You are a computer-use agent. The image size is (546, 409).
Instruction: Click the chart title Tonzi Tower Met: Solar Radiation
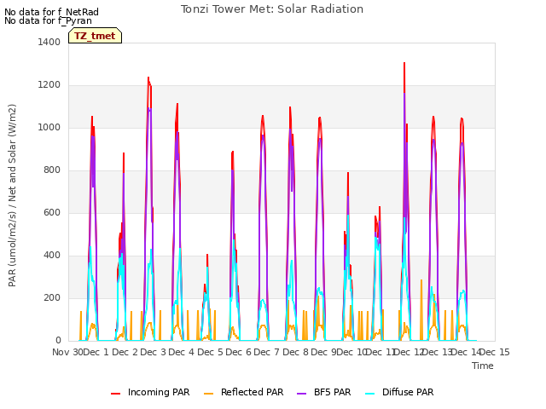point(272,9)
